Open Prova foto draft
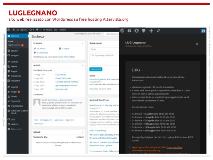The image size is (213, 160). (x=94, y=89)
